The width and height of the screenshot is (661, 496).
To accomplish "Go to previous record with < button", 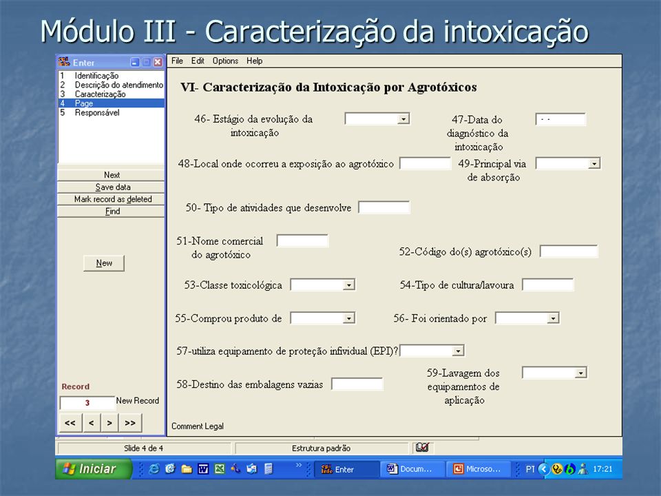I will 92,423.
